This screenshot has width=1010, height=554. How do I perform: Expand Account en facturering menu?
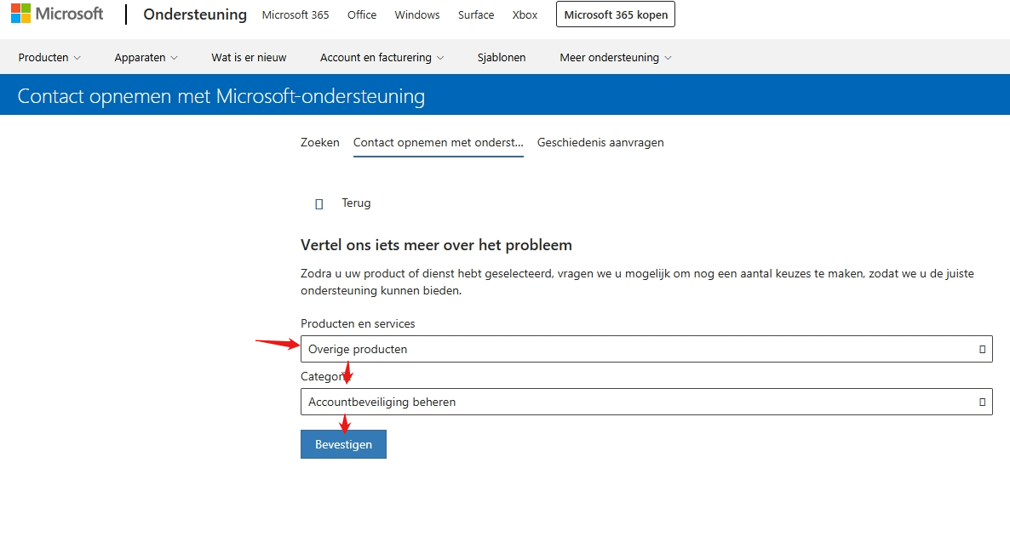click(382, 57)
